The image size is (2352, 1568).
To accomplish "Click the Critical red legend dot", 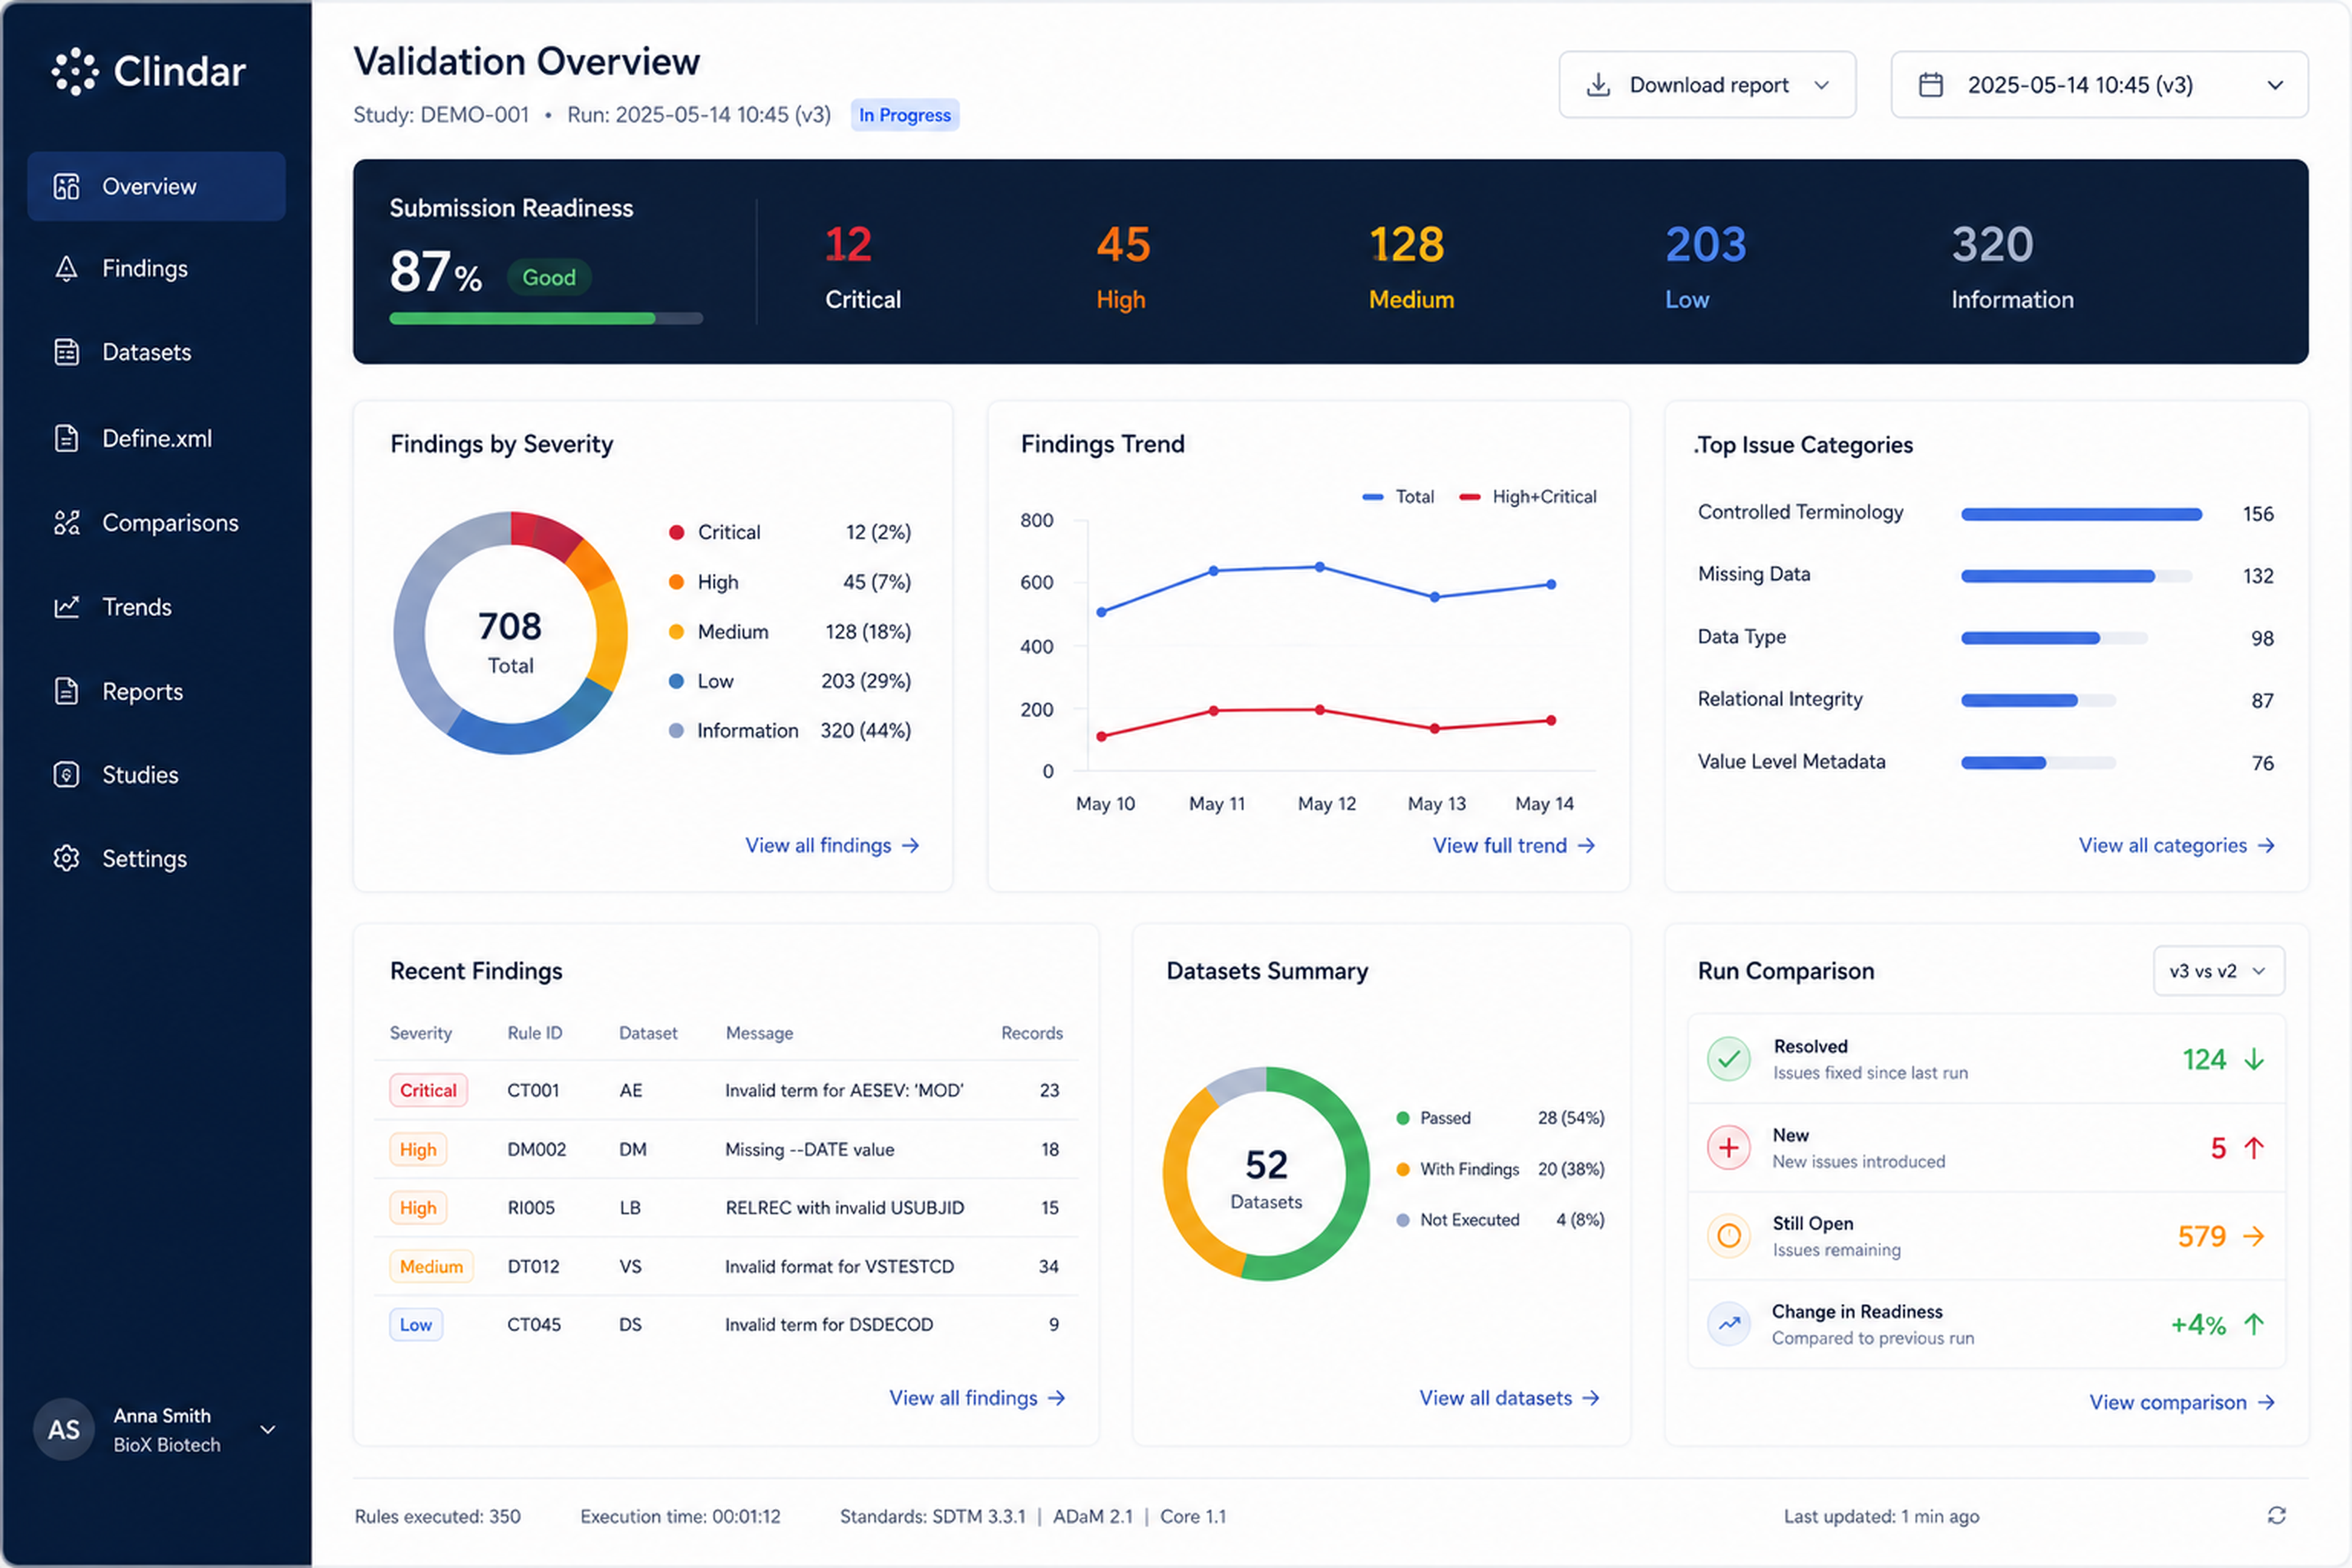I will (676, 532).
